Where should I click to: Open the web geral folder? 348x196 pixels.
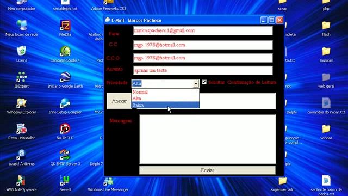coord(326,80)
